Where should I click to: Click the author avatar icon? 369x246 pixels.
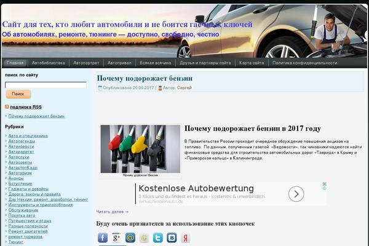(x=160, y=88)
